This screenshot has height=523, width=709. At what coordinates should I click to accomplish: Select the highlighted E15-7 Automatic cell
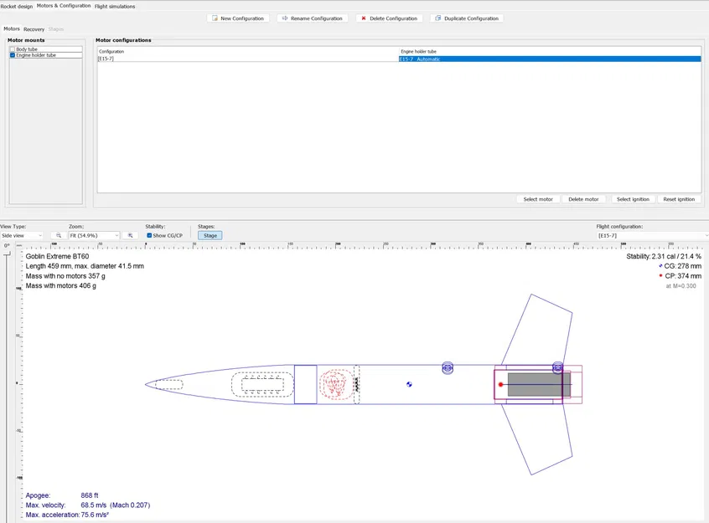(x=550, y=59)
